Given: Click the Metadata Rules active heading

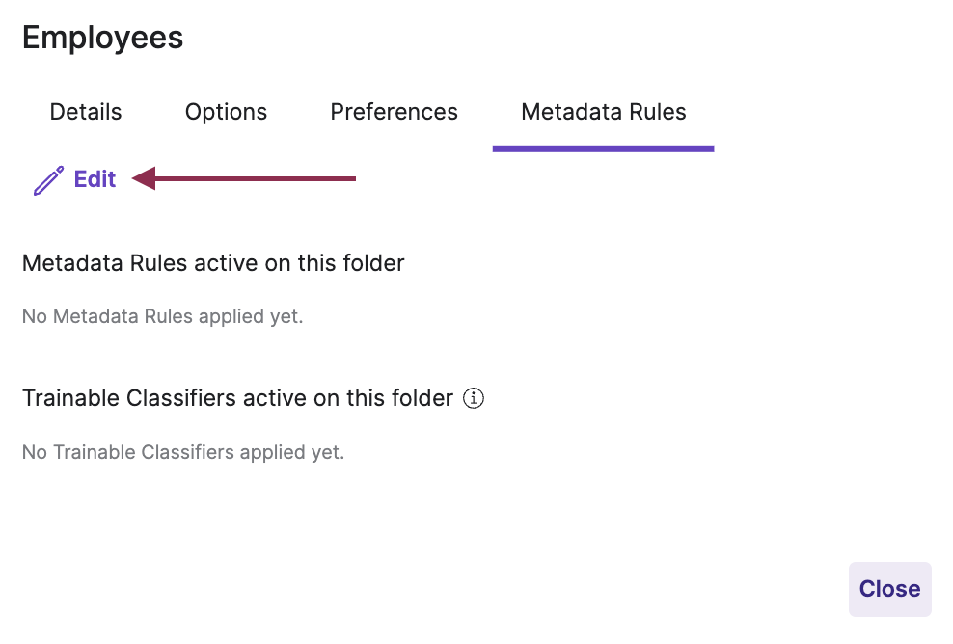Looking at the screenshot, I should click(213, 262).
